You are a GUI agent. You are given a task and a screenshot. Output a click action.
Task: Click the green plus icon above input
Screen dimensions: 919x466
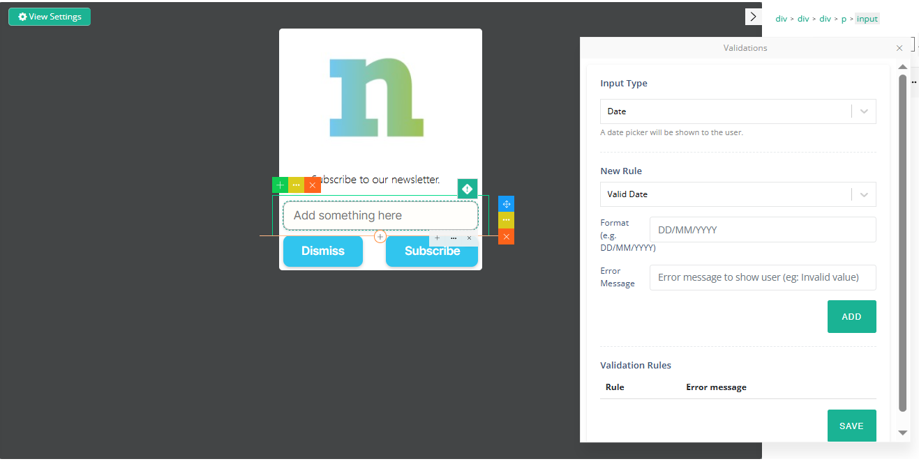click(280, 185)
